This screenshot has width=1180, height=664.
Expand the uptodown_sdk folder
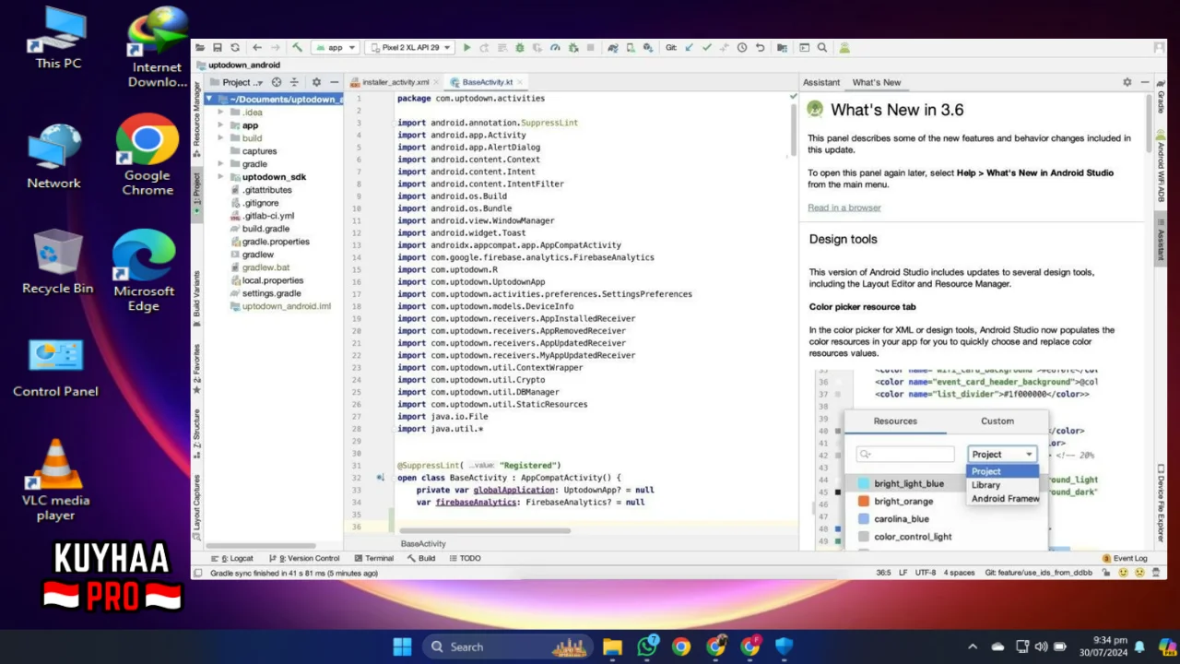point(221,177)
